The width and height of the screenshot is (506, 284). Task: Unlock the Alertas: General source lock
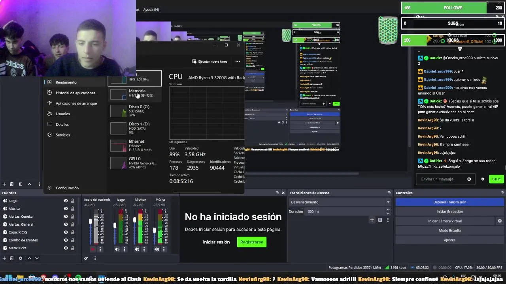point(73,224)
